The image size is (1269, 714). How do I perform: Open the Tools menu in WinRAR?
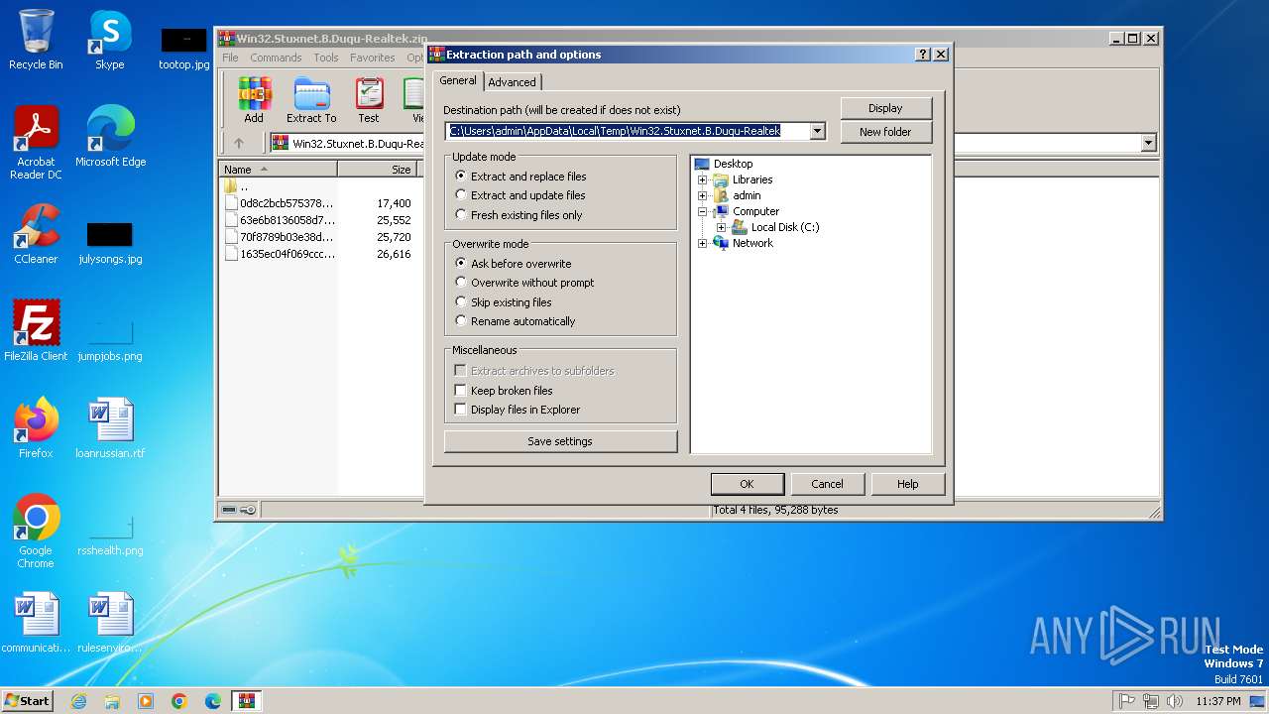[x=326, y=58]
